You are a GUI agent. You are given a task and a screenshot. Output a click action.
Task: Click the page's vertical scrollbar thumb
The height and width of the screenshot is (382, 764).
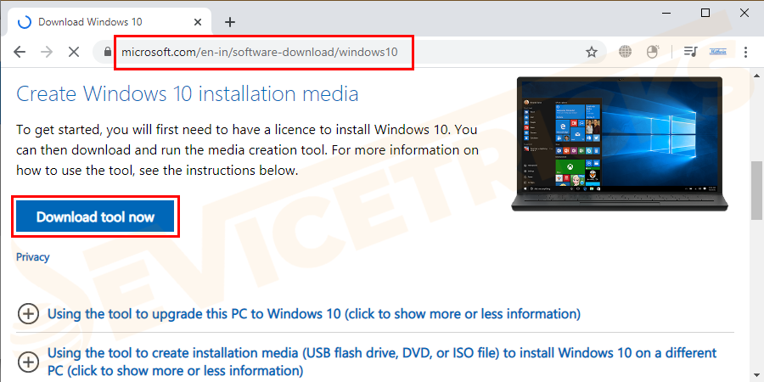(x=756, y=191)
